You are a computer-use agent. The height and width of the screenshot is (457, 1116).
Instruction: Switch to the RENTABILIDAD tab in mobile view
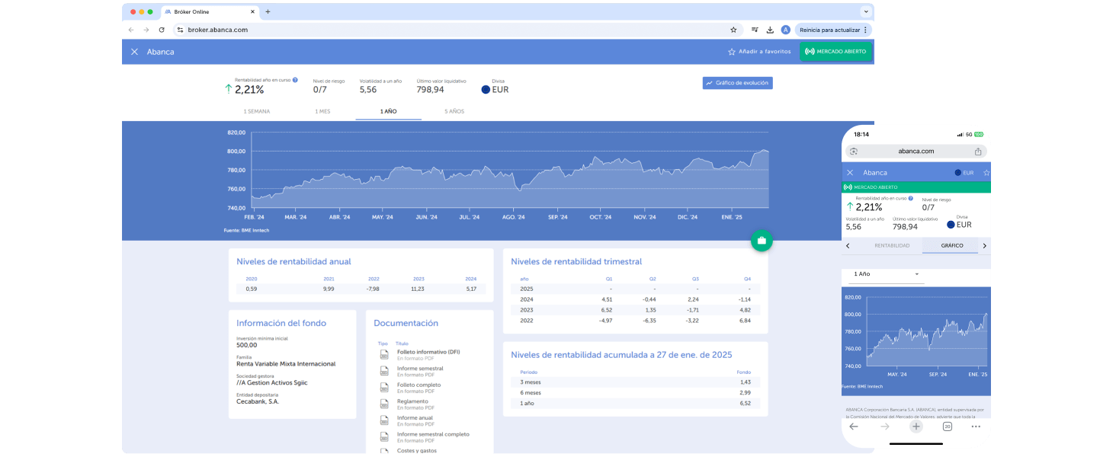point(892,245)
